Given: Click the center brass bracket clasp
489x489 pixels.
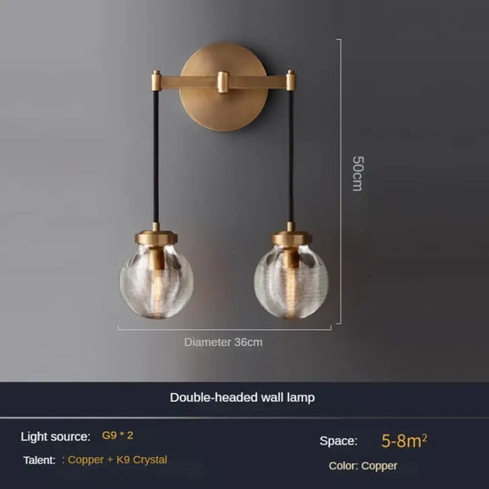Looking at the screenshot, I should click(223, 82).
